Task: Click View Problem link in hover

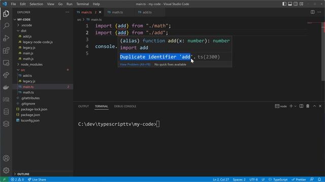Action: (x=135, y=64)
